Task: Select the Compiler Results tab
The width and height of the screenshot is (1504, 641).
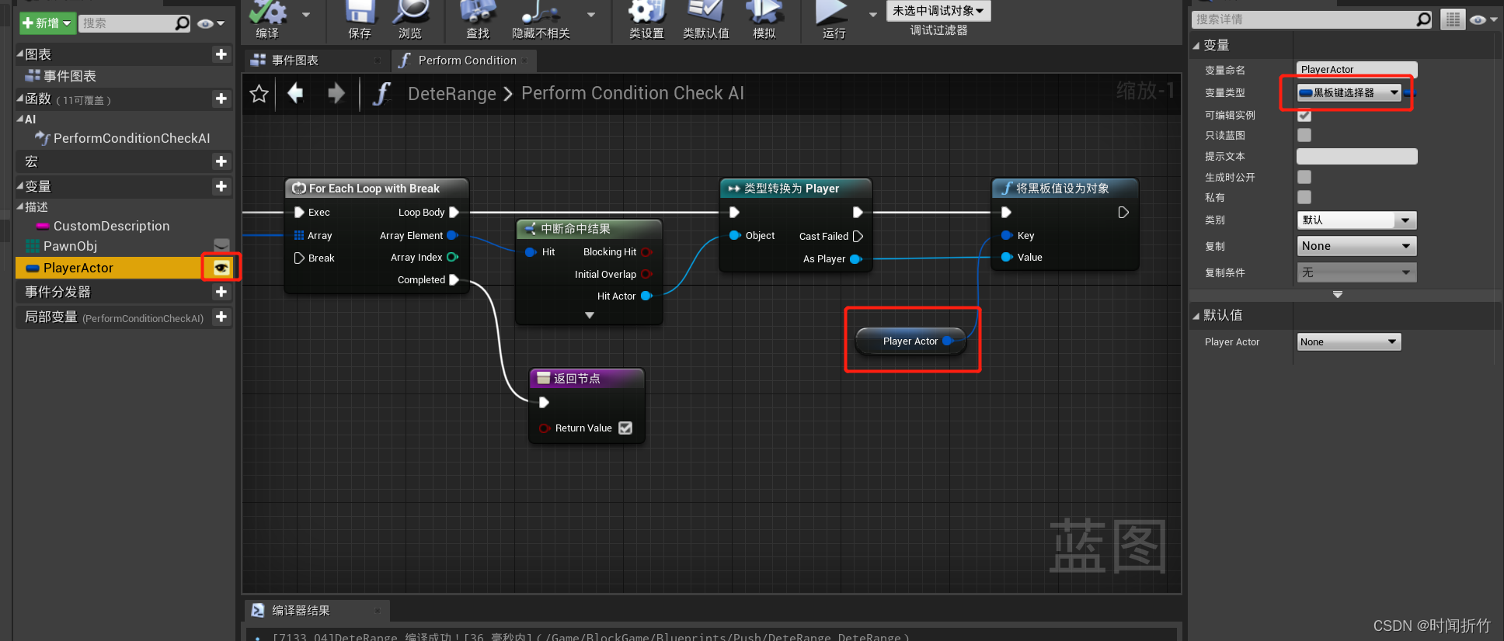Action: [316, 611]
